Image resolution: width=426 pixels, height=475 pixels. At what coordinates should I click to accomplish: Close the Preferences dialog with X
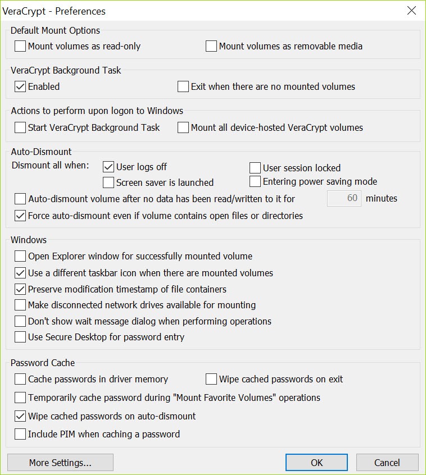coord(411,11)
